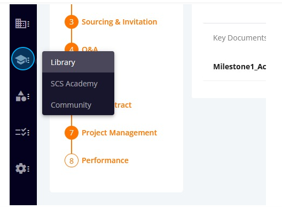This screenshot has width=282, height=210.
Task: Select the Key Documents heading
Action: [x=239, y=38]
